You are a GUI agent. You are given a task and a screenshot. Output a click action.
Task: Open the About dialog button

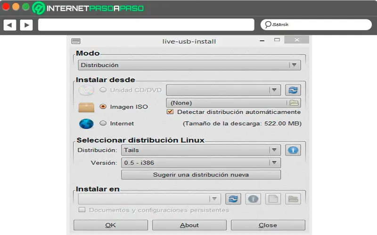tap(189, 225)
